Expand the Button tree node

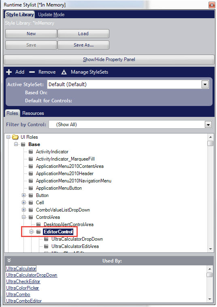click(24, 195)
